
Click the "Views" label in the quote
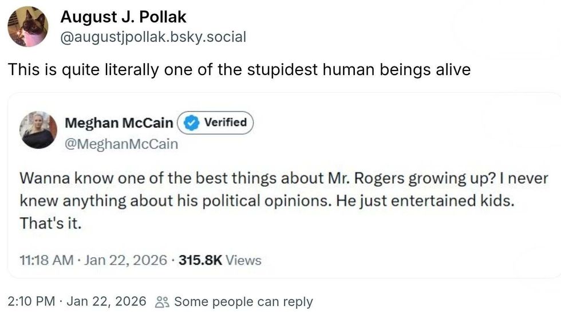[x=244, y=260]
